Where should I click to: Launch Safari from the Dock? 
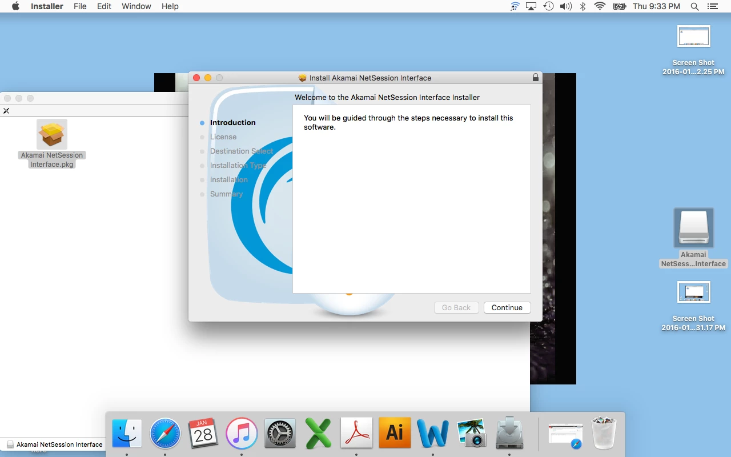coord(165,434)
